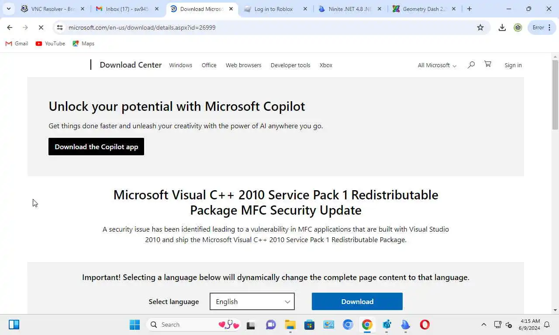Click the address bar URL
The height and width of the screenshot is (335, 559).
[142, 27]
